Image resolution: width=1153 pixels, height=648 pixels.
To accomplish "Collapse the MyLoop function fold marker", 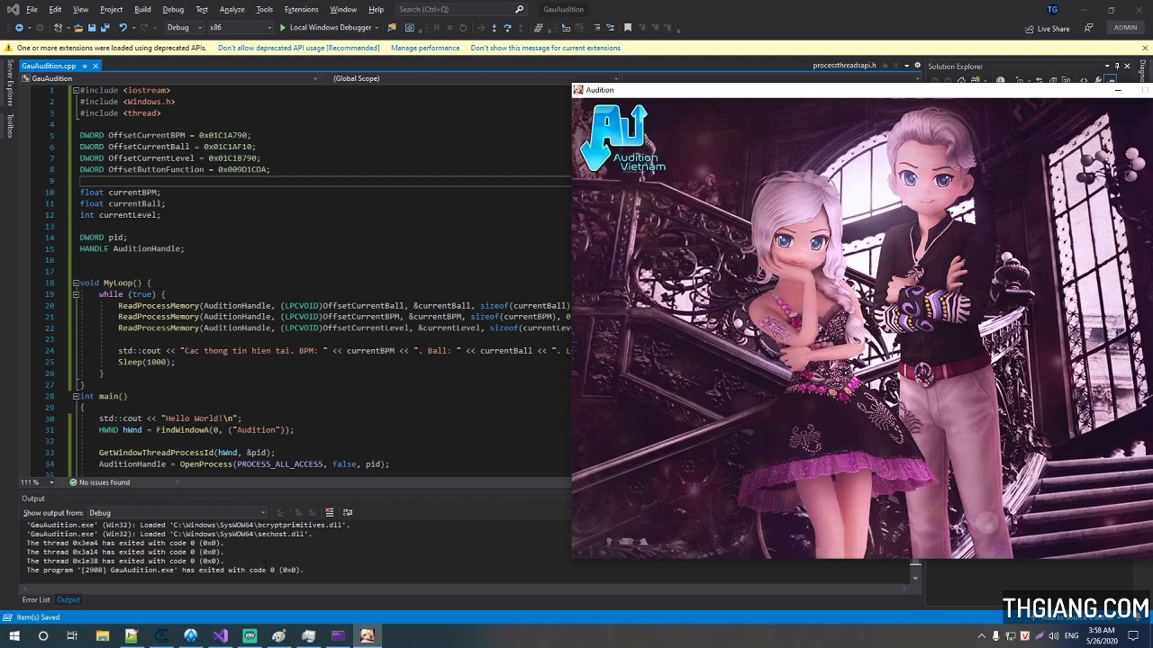I will [x=76, y=283].
